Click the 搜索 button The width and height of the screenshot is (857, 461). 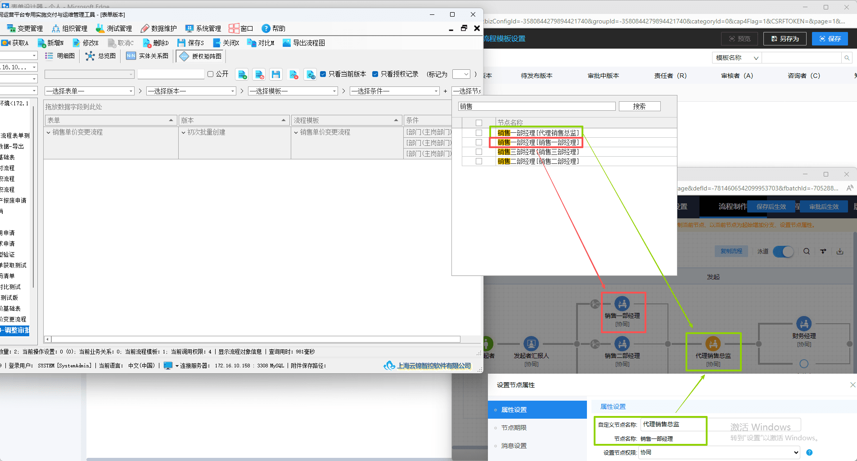[640, 106]
